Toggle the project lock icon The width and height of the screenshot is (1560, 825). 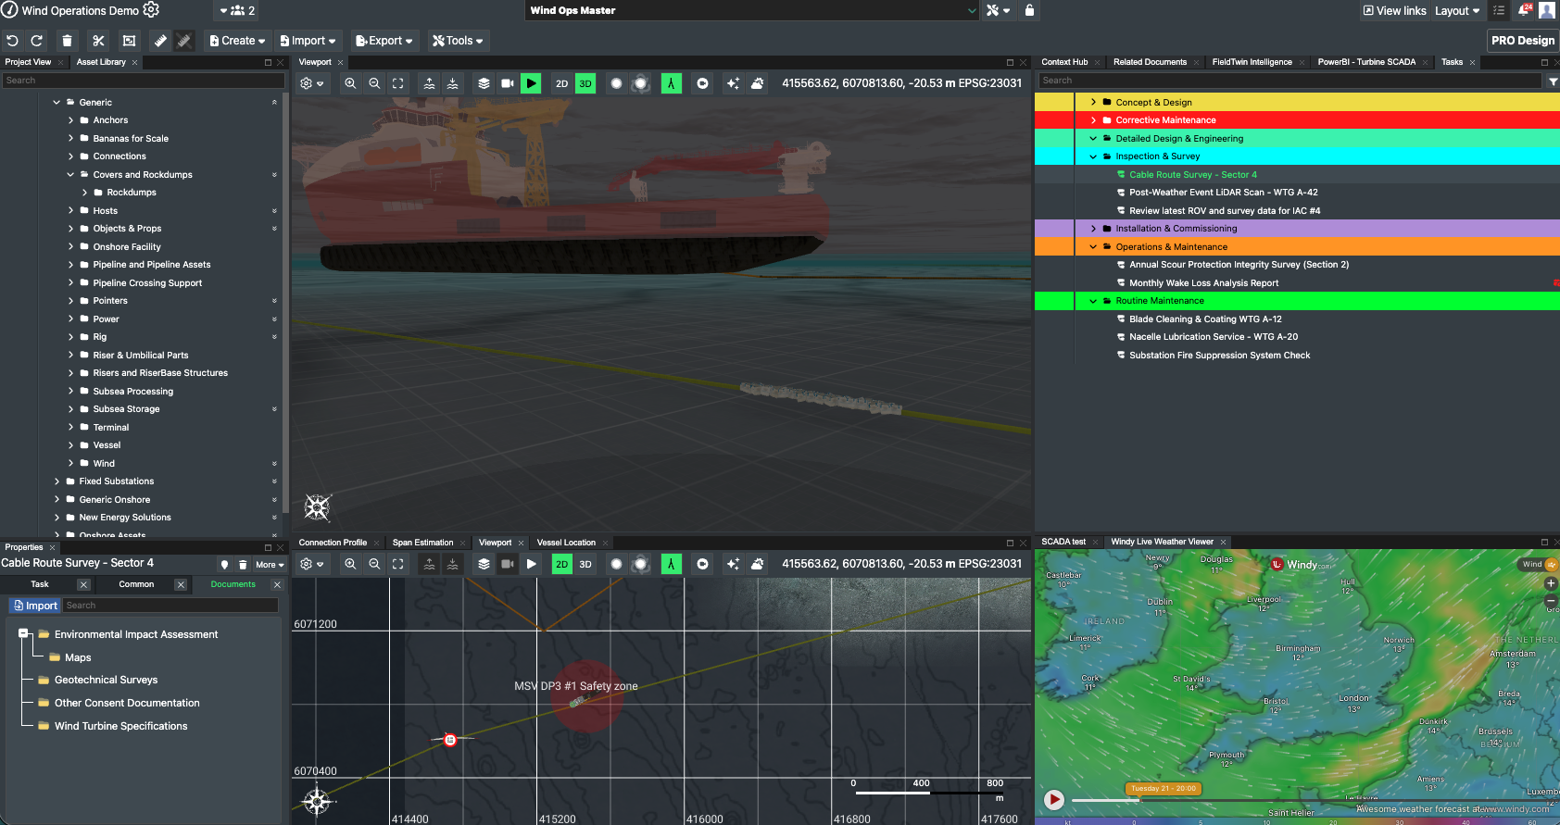(1029, 10)
